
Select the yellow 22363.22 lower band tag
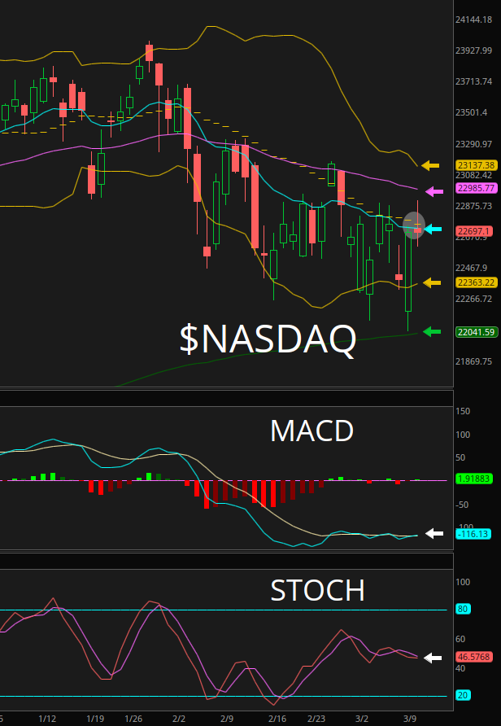click(x=477, y=282)
